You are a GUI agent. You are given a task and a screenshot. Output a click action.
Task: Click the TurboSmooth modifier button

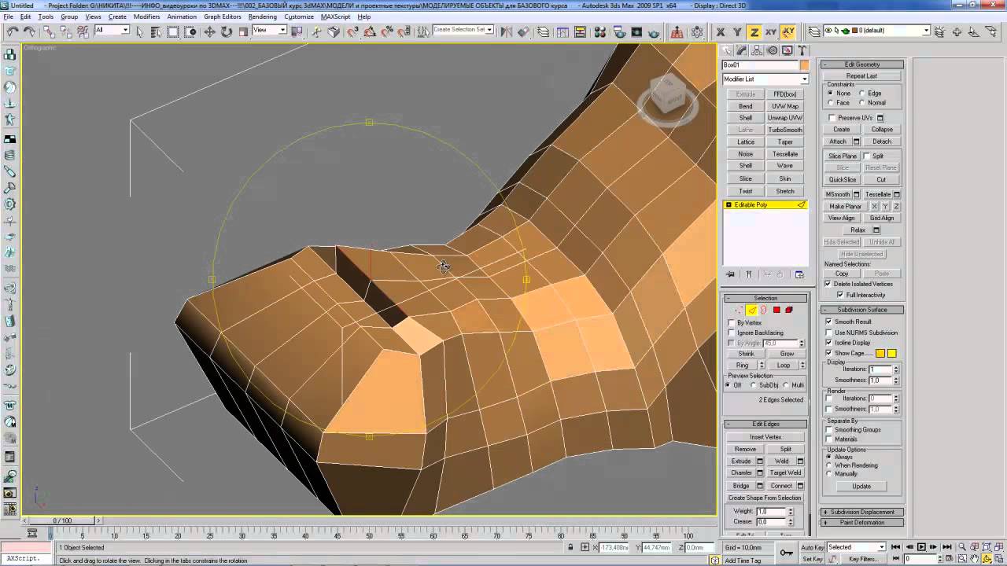pos(785,130)
